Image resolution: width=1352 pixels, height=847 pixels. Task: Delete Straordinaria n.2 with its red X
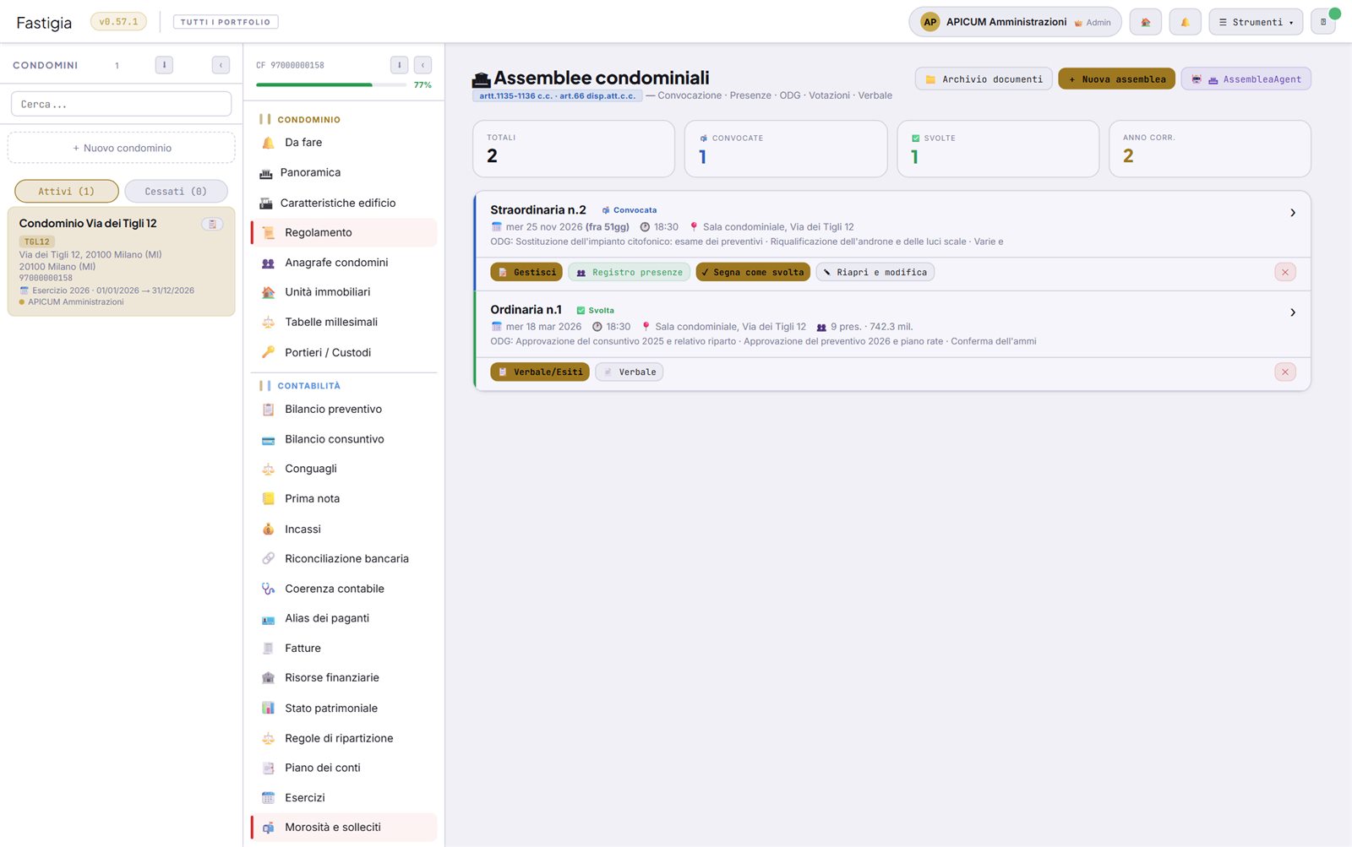coord(1284,272)
